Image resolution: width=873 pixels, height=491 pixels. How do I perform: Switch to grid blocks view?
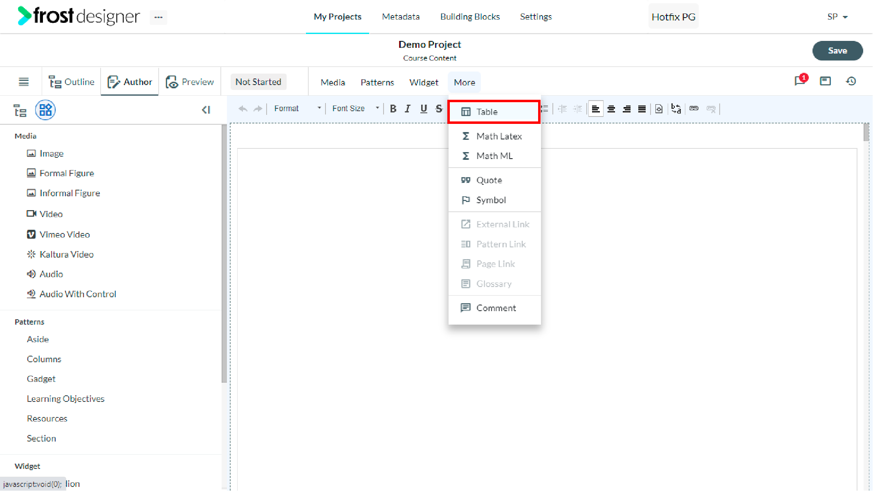pyautogui.click(x=45, y=110)
